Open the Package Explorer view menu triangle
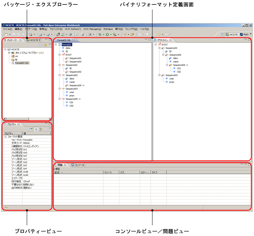The image size is (254, 236). click(50, 44)
